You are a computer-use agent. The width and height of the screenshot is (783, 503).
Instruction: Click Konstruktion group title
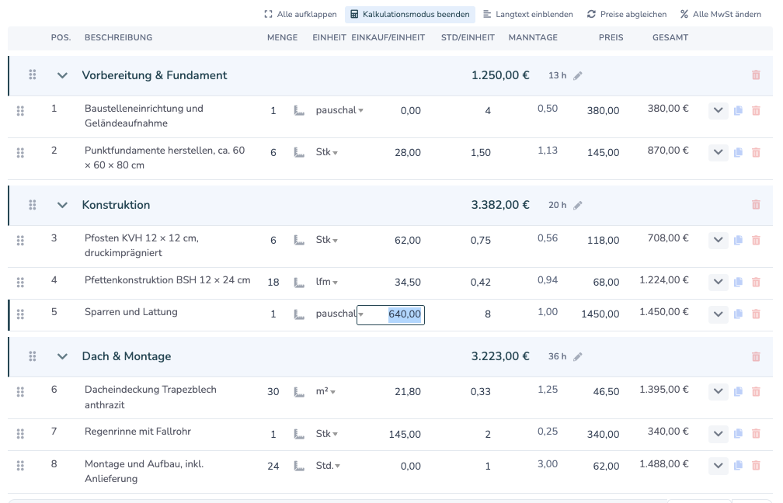116,205
